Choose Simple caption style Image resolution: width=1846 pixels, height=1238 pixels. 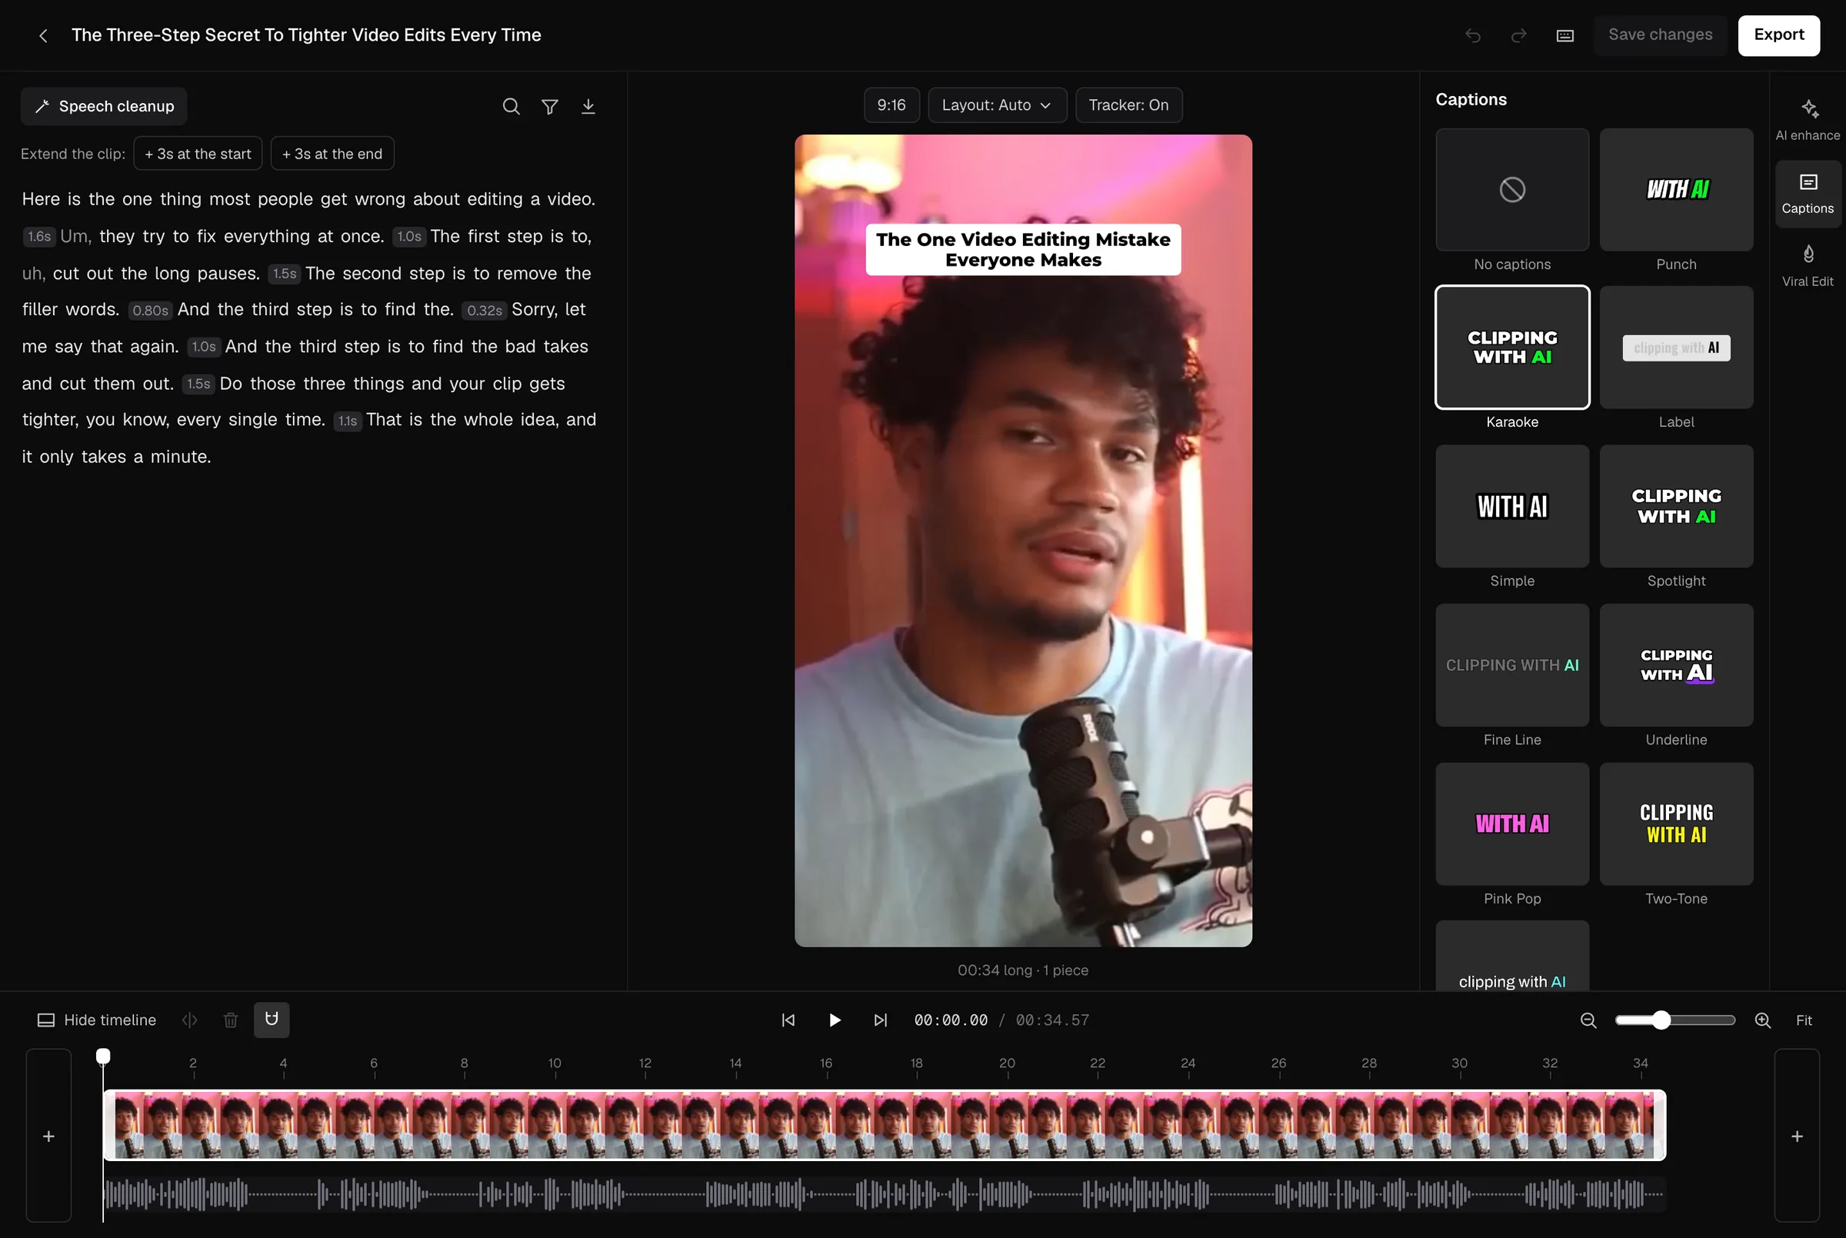1511,506
